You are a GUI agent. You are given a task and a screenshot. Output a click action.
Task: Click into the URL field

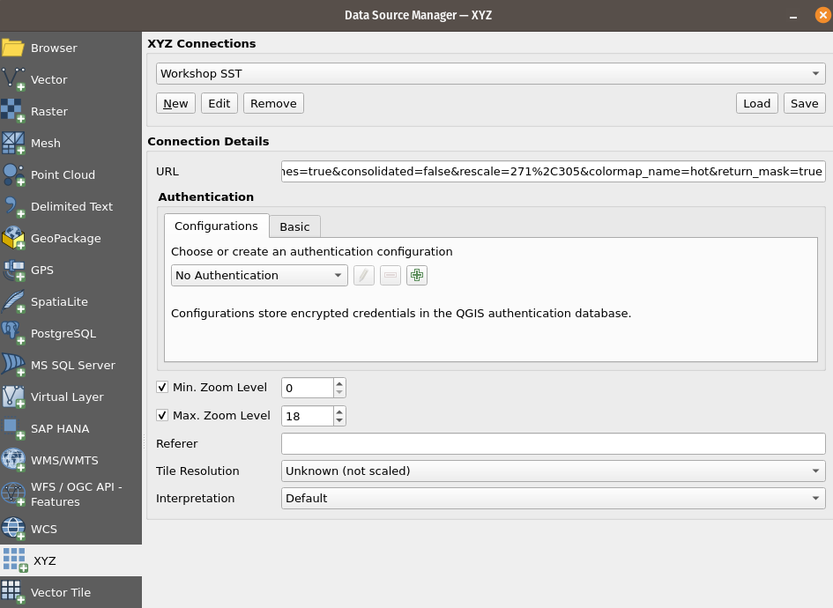click(553, 172)
